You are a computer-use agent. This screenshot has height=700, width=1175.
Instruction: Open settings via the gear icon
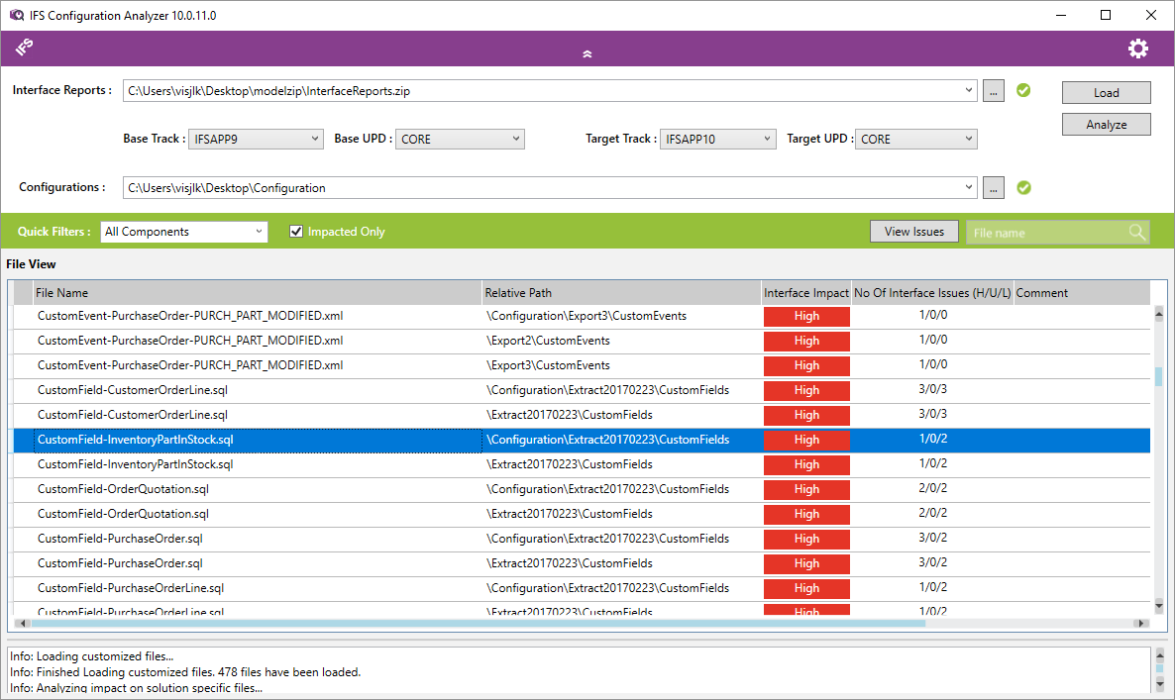click(1137, 49)
